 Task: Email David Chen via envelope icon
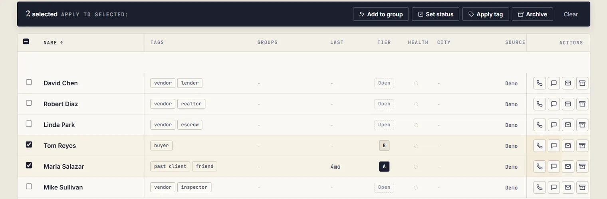tap(568, 83)
